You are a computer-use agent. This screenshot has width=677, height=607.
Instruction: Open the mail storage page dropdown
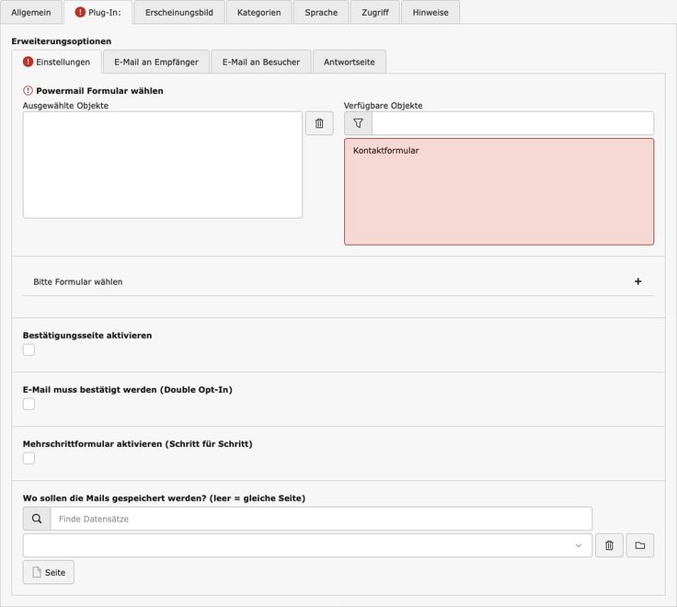point(307,545)
